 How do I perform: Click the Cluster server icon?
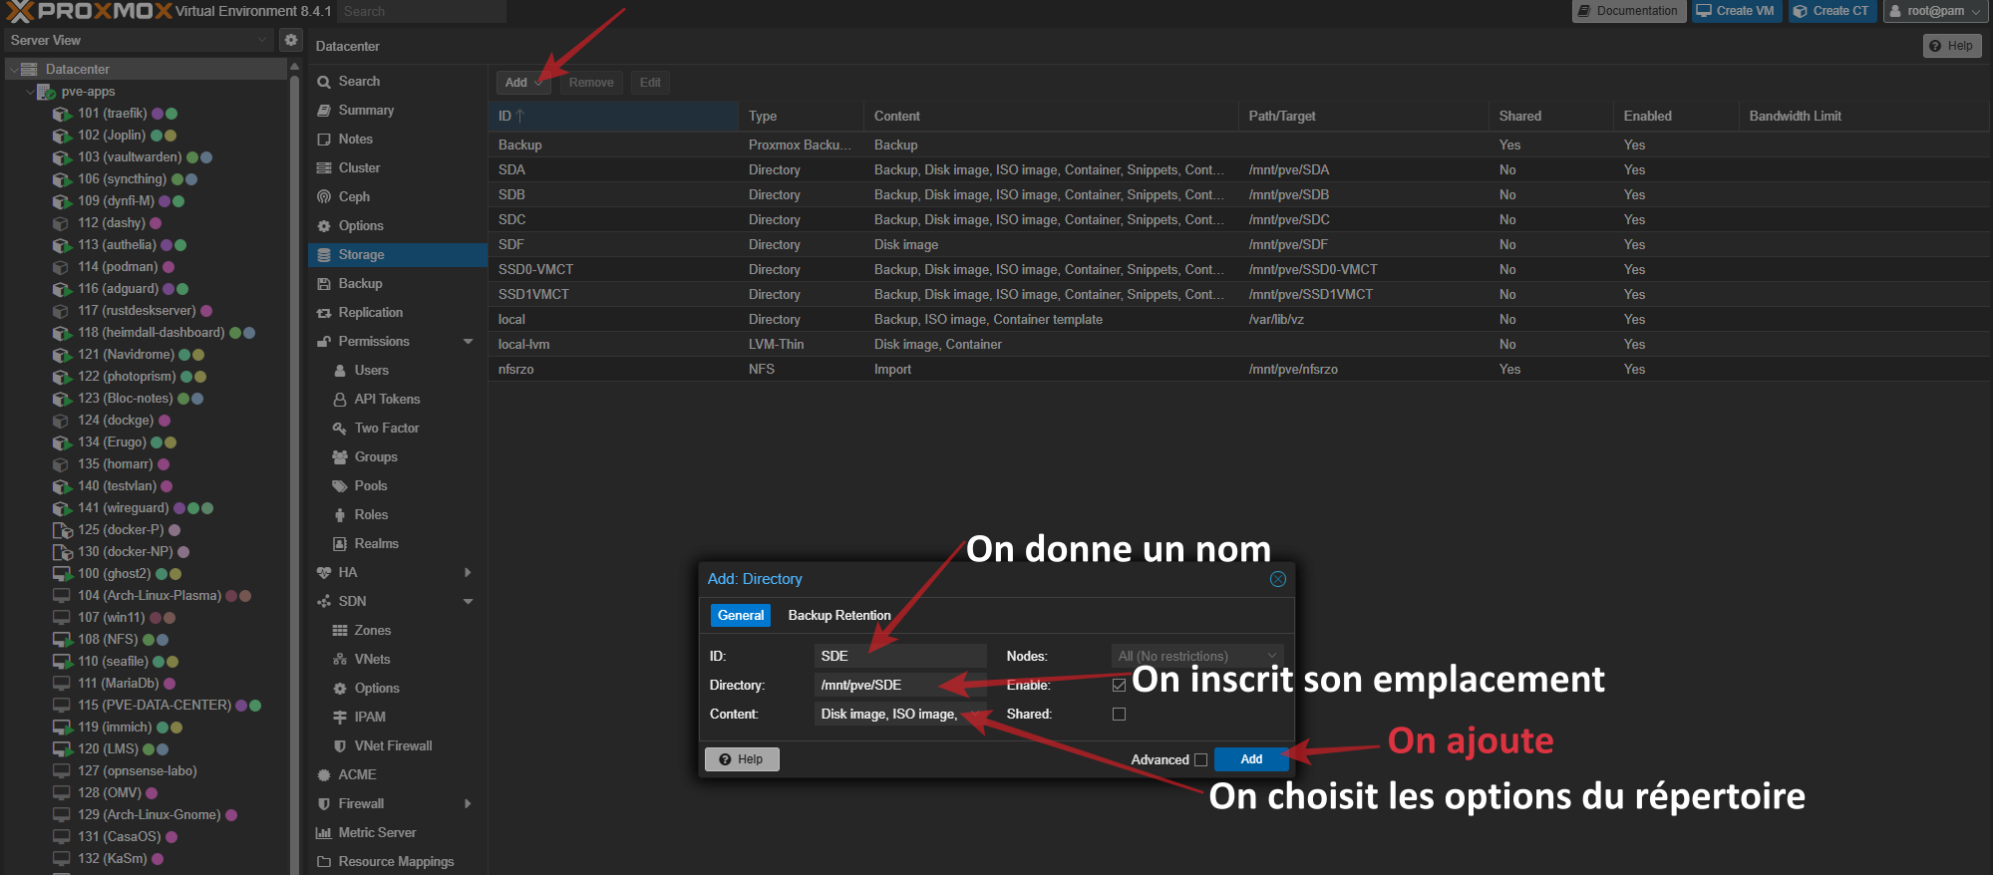coord(324,168)
